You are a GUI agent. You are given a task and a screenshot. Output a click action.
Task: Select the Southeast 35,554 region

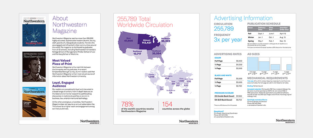point(156,52)
